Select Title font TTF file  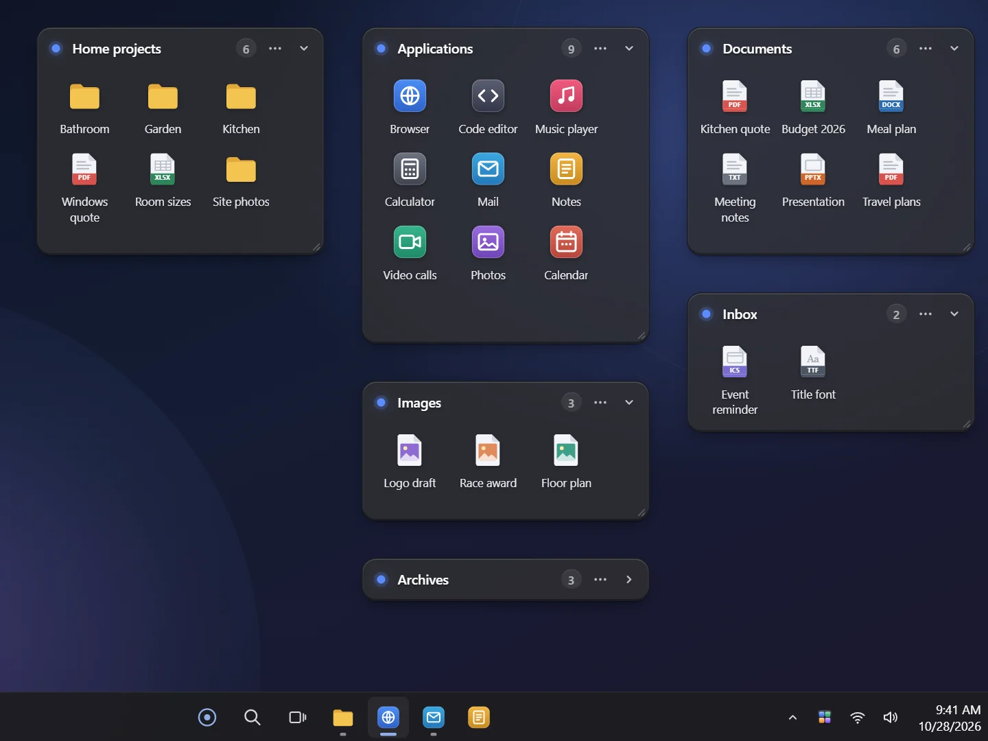coord(813,362)
